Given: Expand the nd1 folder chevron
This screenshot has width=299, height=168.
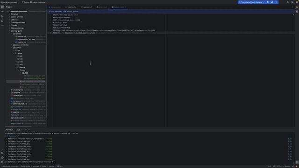Looking at the screenshot, I should click(x=16, y=56).
